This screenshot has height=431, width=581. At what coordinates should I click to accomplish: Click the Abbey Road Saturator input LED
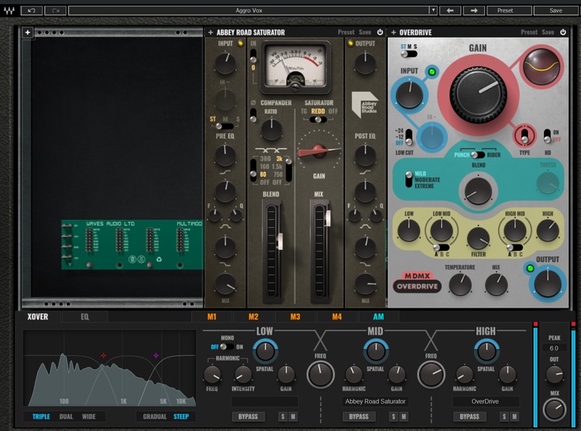click(x=240, y=44)
